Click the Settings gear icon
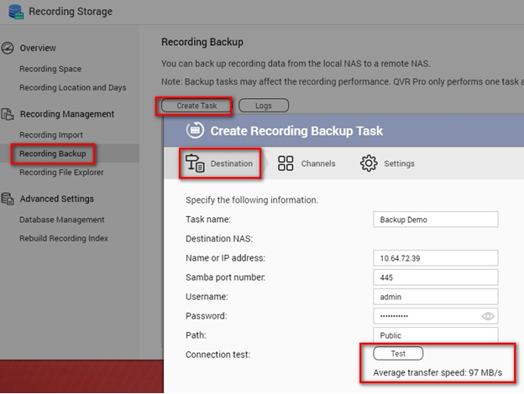524x394 pixels. click(369, 163)
